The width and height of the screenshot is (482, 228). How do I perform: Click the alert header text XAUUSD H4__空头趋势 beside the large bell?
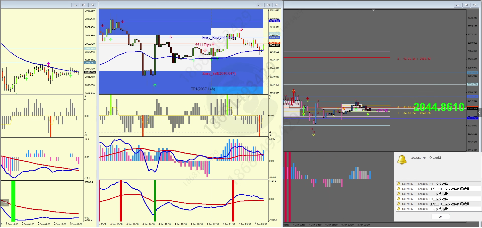pyautogui.click(x=426, y=158)
